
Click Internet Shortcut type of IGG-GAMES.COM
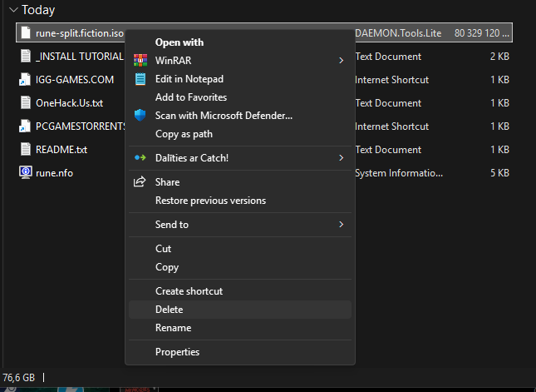pos(391,80)
